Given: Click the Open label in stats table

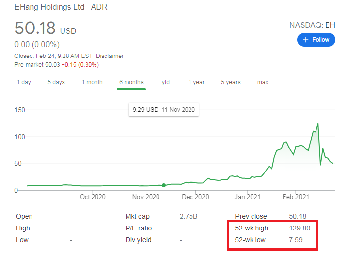Looking at the screenshot, I should coord(24,216).
